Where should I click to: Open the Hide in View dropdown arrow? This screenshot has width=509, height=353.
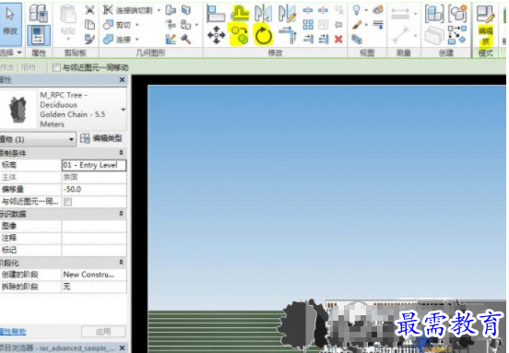[x=366, y=10]
